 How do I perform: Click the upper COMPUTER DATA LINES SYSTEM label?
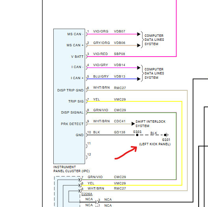pyautogui.click(x=154, y=40)
